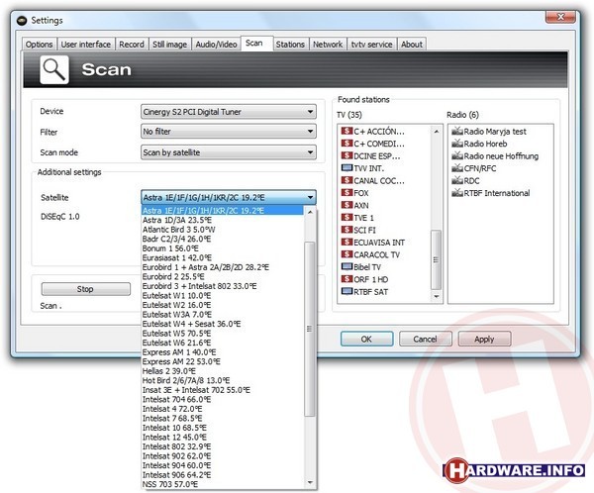The width and height of the screenshot is (594, 493).
Task: Click the paid icon beside TVE 1
Action: click(x=346, y=218)
